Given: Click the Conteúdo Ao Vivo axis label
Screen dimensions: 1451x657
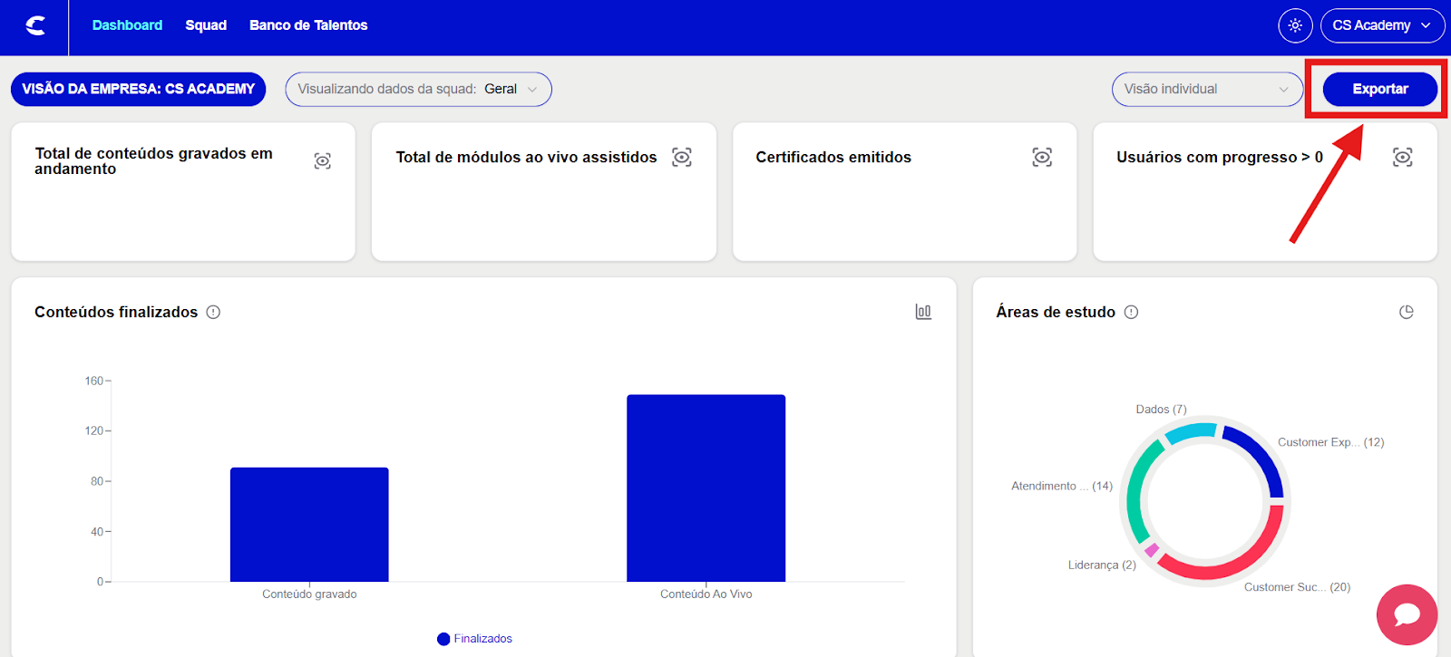Looking at the screenshot, I should (706, 594).
